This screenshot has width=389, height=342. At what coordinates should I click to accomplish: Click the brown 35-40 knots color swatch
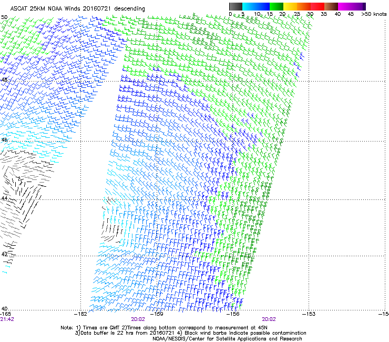[331, 6]
